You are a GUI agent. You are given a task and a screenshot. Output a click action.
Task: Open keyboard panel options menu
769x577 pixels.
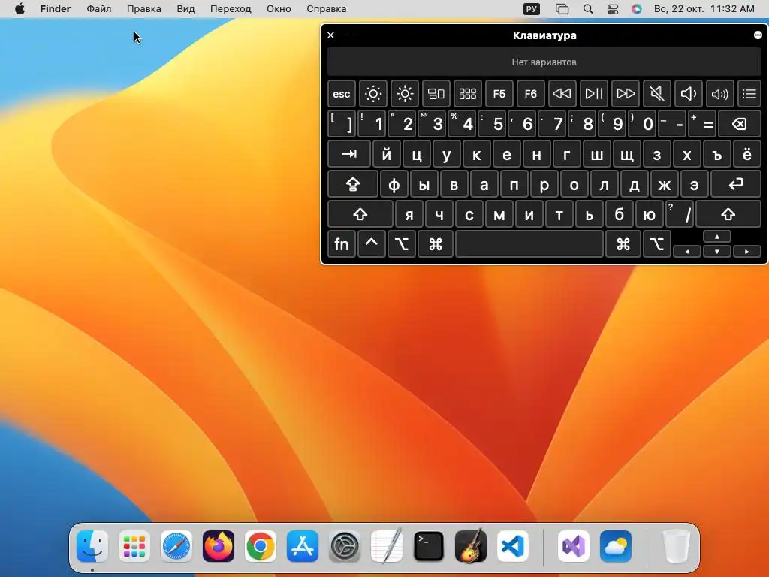(758, 35)
